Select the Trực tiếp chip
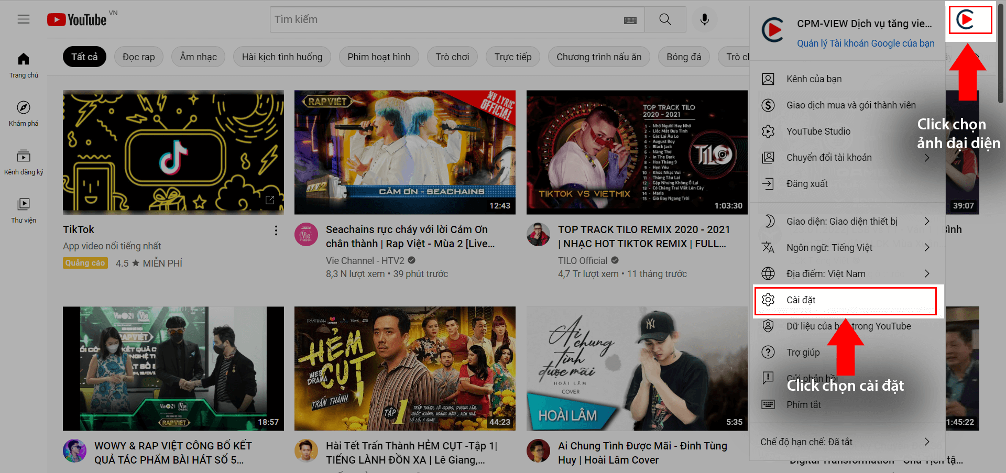The width and height of the screenshot is (1006, 473). pyautogui.click(x=513, y=57)
